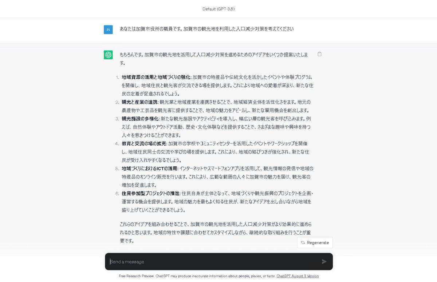Click the send message arrow icon

click(x=324, y=262)
